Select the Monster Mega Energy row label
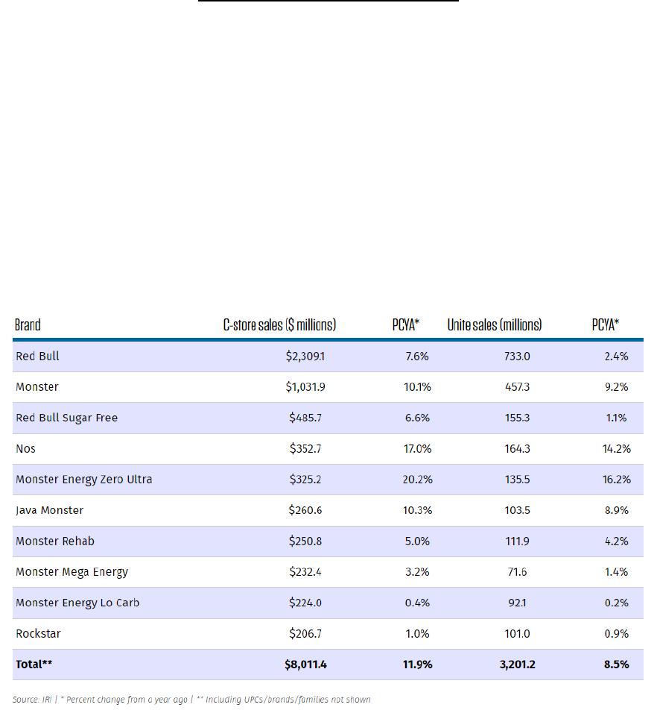Screen dimensions: 657x716 72,572
